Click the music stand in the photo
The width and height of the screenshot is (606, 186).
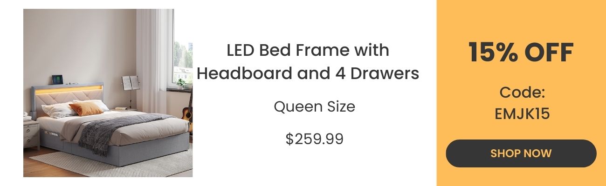131,85
